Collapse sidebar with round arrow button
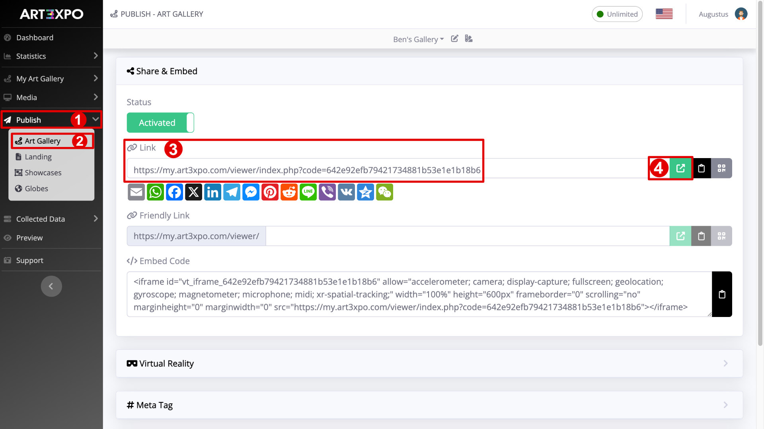The image size is (764, 429). point(51,286)
